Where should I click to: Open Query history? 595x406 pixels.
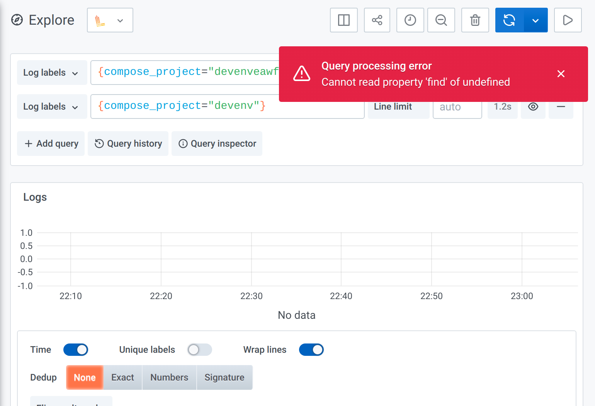click(x=128, y=144)
